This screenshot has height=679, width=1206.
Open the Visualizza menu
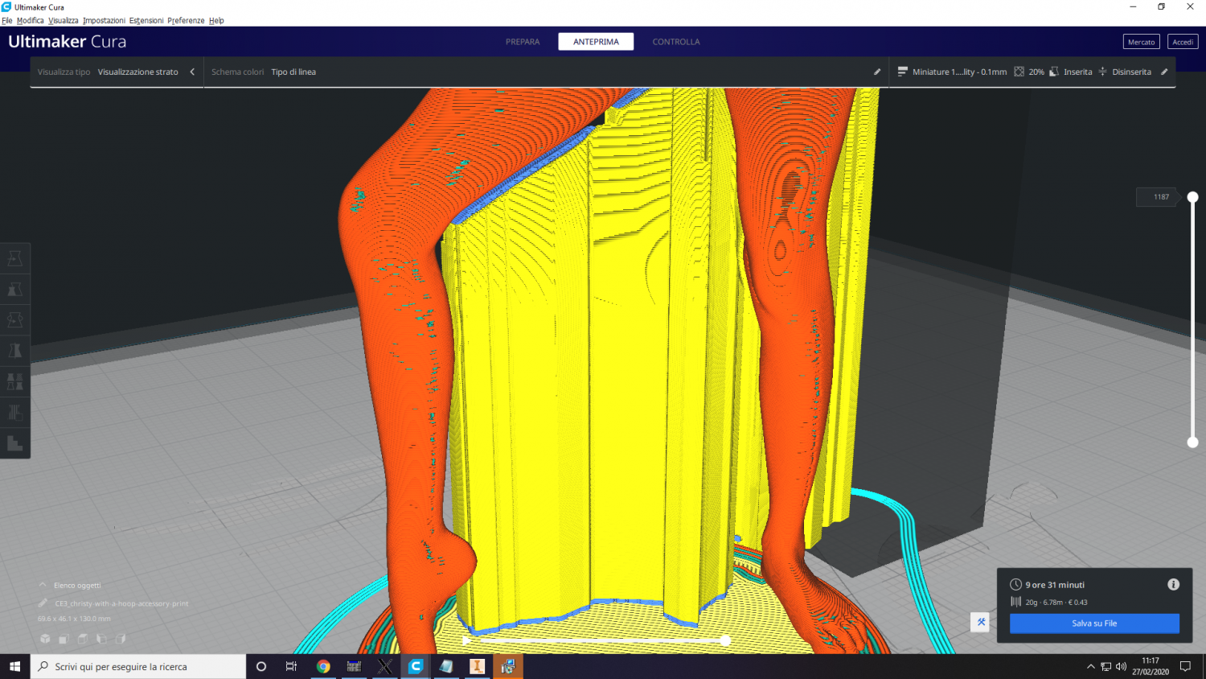64,20
